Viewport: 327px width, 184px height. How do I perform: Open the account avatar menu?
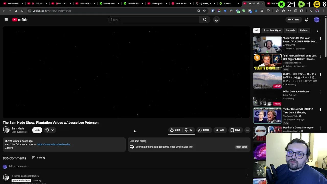(317, 20)
